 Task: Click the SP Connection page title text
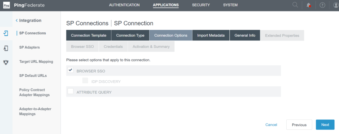tap(134, 23)
